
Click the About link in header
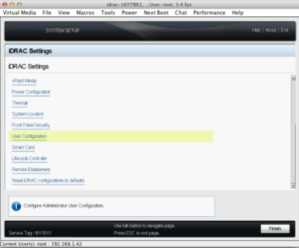[271, 30]
